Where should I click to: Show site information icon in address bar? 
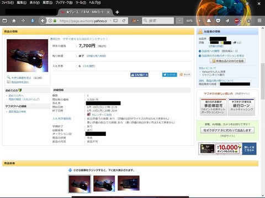click(x=50, y=21)
